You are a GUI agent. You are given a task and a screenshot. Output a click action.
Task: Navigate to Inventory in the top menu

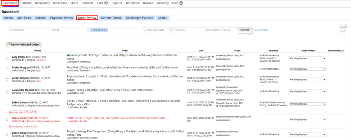163,3
